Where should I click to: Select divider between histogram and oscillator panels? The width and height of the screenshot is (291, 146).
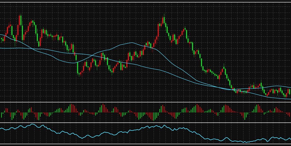145,123
